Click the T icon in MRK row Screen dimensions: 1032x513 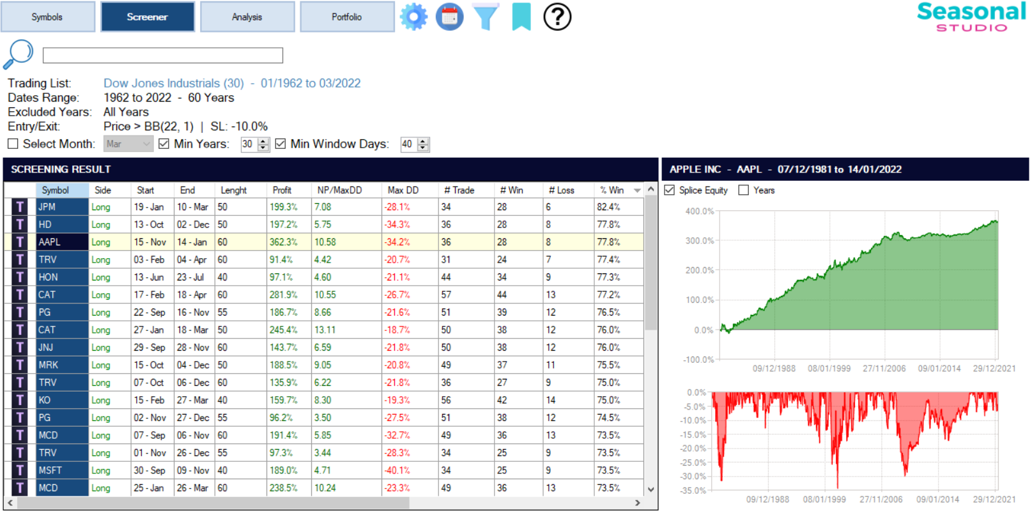(x=20, y=365)
